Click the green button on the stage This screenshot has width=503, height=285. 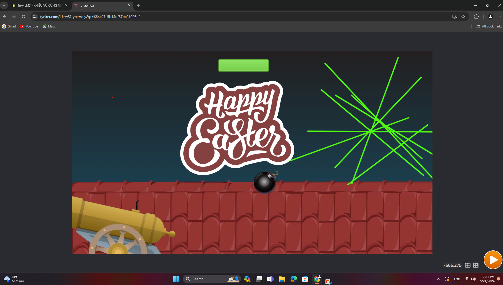[243, 66]
